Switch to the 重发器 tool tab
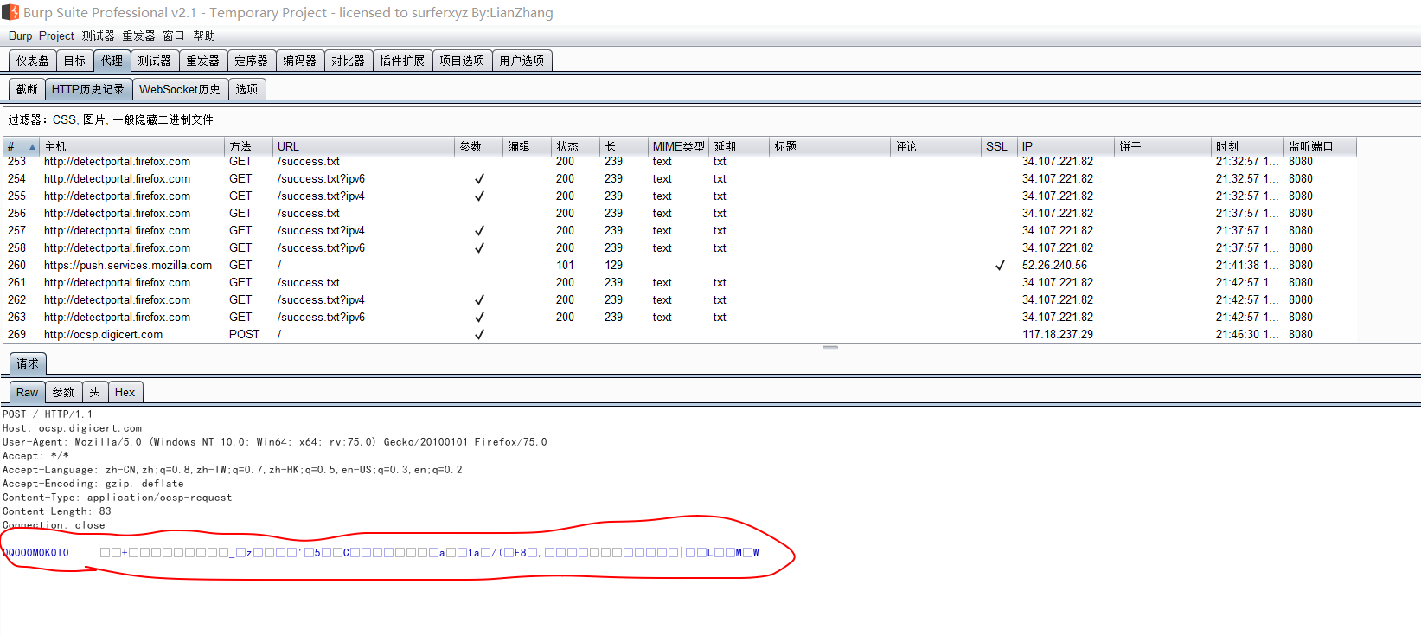The height and width of the screenshot is (636, 1421). pyautogui.click(x=203, y=61)
